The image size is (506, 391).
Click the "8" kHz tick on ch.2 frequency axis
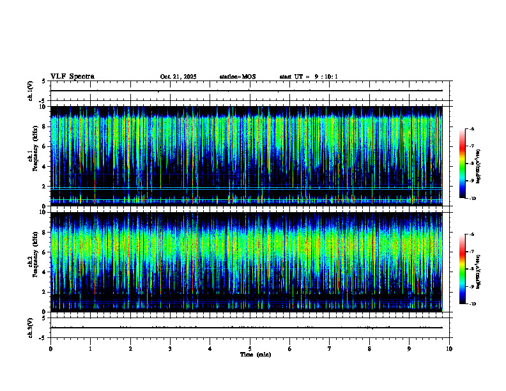point(45,233)
